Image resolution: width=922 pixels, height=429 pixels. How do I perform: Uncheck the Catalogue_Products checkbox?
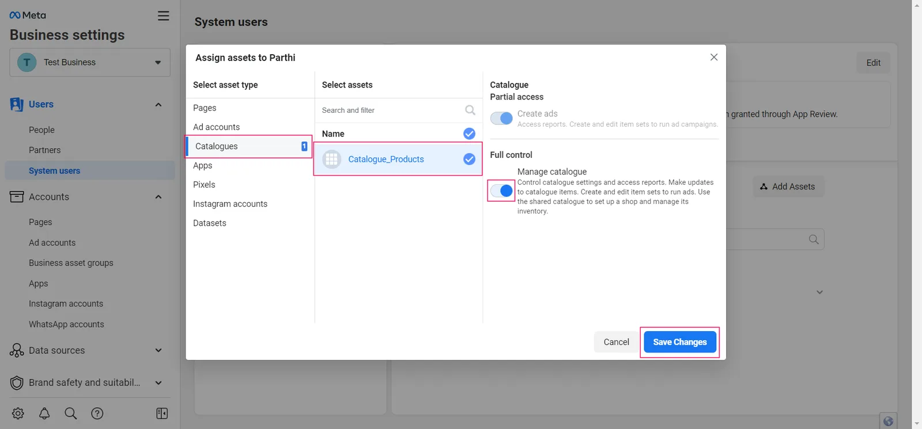470,159
